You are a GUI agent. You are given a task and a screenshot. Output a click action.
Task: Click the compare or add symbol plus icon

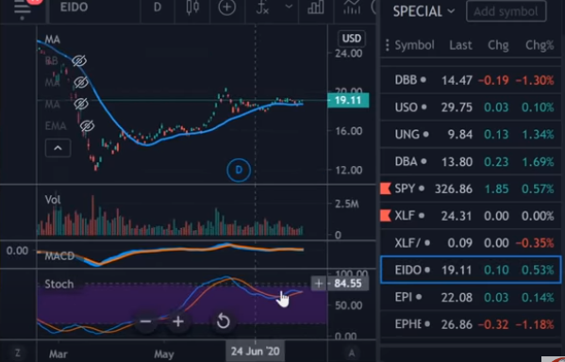pyautogui.click(x=227, y=8)
